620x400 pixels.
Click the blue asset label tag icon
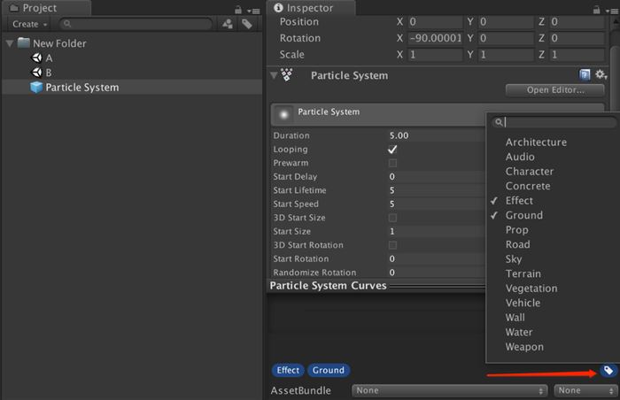click(608, 370)
